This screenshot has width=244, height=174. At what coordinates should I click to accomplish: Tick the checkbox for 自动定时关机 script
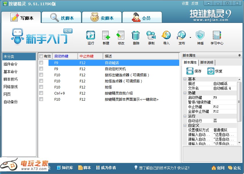41,69
